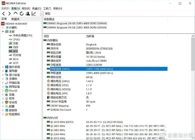Click the 模块电压 (EXPO) voltage icon

[x=48, y=81]
